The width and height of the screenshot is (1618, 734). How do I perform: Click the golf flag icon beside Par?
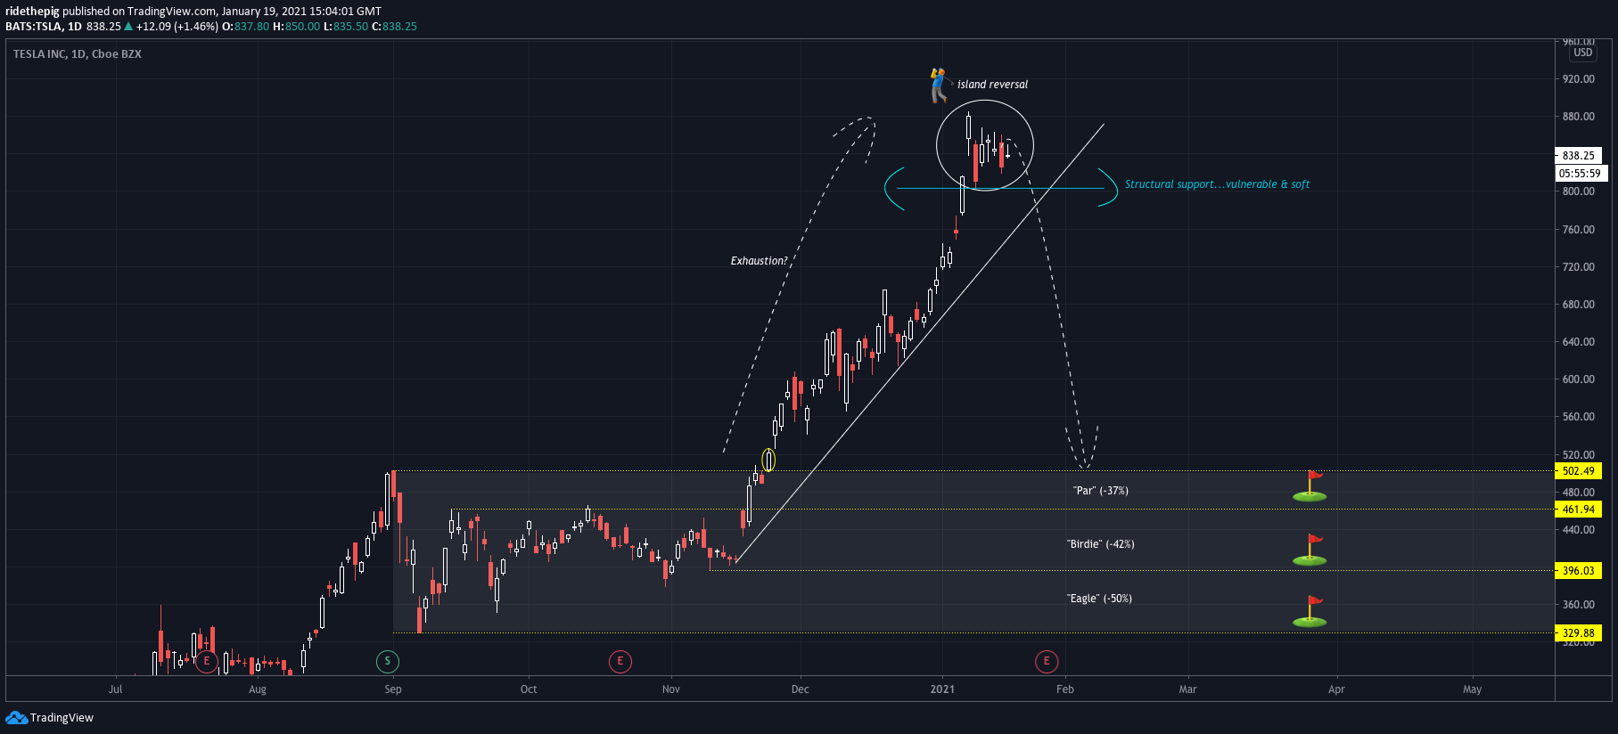coord(1310,486)
